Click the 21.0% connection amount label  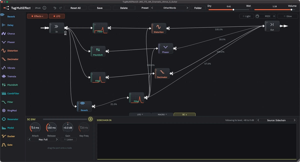114,104
